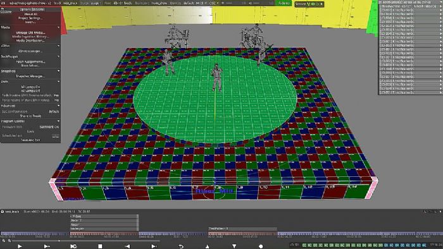Click the round record-style transport icon
This screenshot has height=249, width=443.
click(x=261, y=246)
